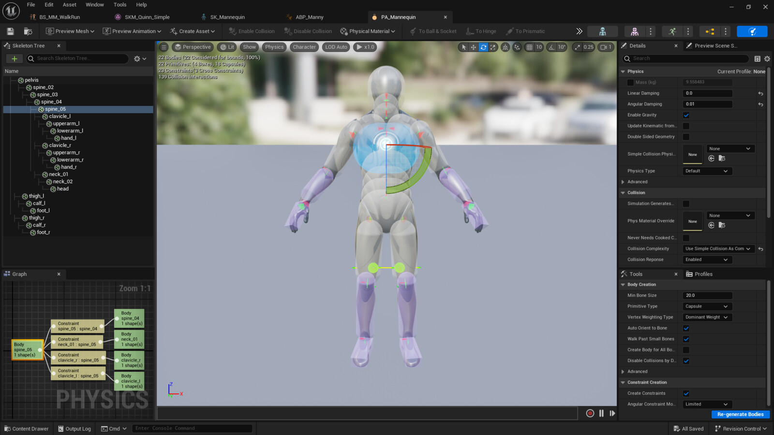774x435 pixels.
Task: Open the Content Drawer
Action: coord(27,429)
